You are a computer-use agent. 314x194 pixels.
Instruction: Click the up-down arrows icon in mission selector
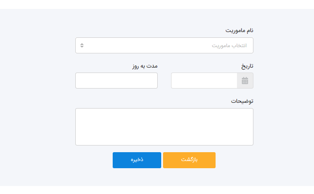pos(82,45)
